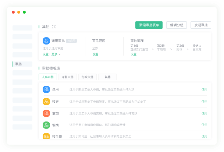Switch to the 其他 template tab
This screenshot has width=224, height=152.
click(107, 77)
